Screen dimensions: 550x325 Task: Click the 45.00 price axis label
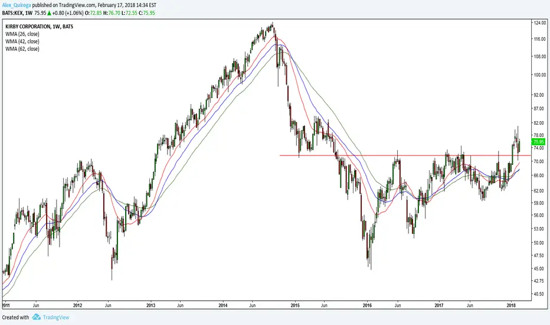pos(539,268)
